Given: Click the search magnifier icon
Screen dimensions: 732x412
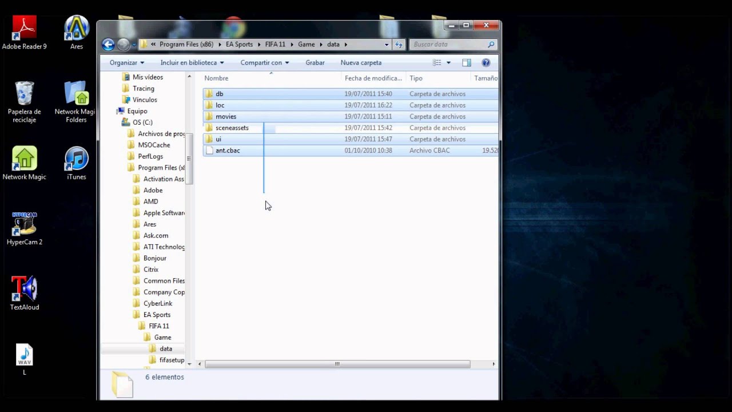Looking at the screenshot, I should [x=491, y=44].
